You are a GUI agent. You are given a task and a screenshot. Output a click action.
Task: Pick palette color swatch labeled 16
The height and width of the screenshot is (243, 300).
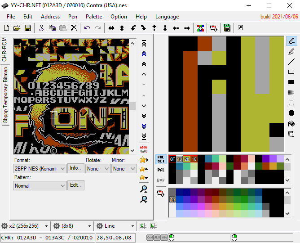[x=194, y=159]
